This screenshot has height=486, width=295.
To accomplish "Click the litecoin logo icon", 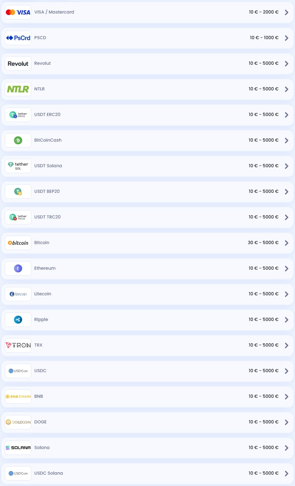I will click(18, 294).
